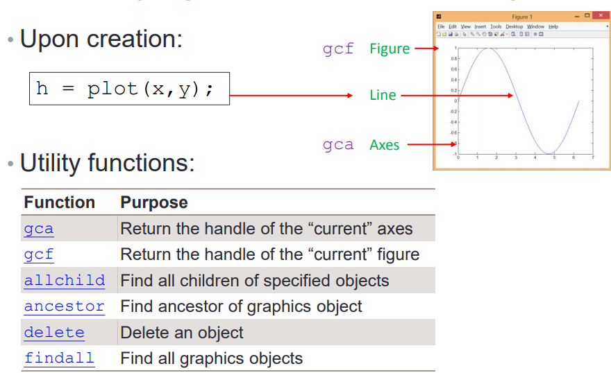Click the Save Figure disk icon
The image size is (611, 373).
[451, 34]
